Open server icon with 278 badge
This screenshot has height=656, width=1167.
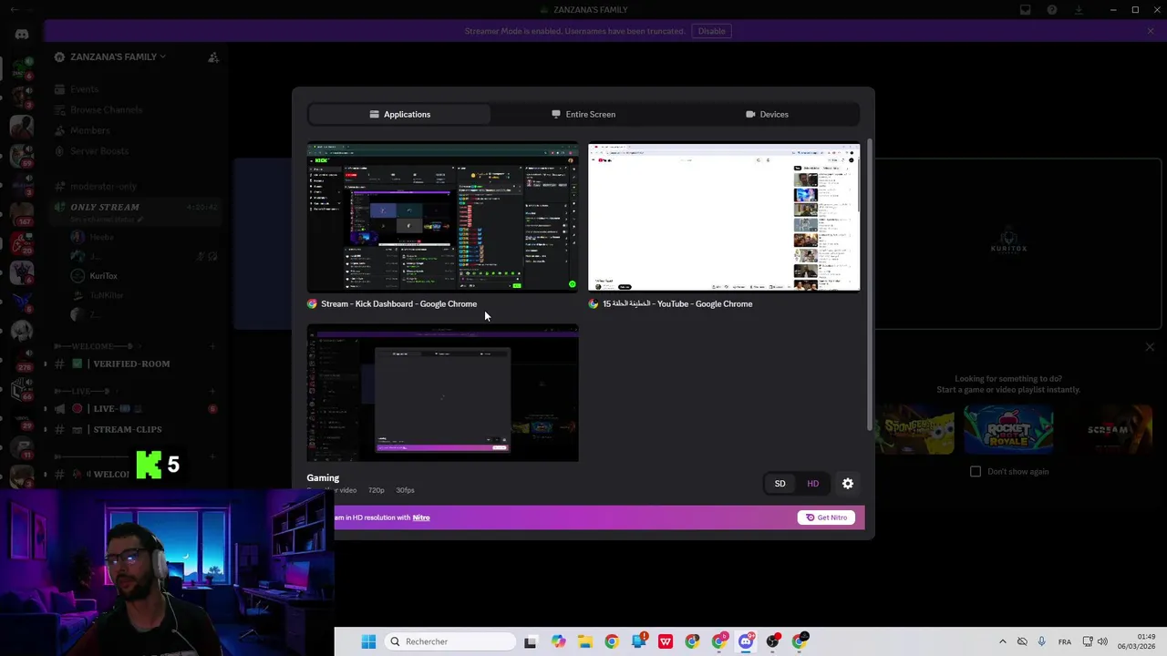[22, 359]
